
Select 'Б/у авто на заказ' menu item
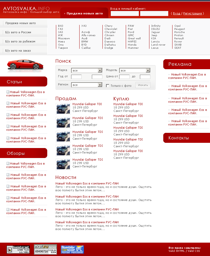click(x=18, y=51)
